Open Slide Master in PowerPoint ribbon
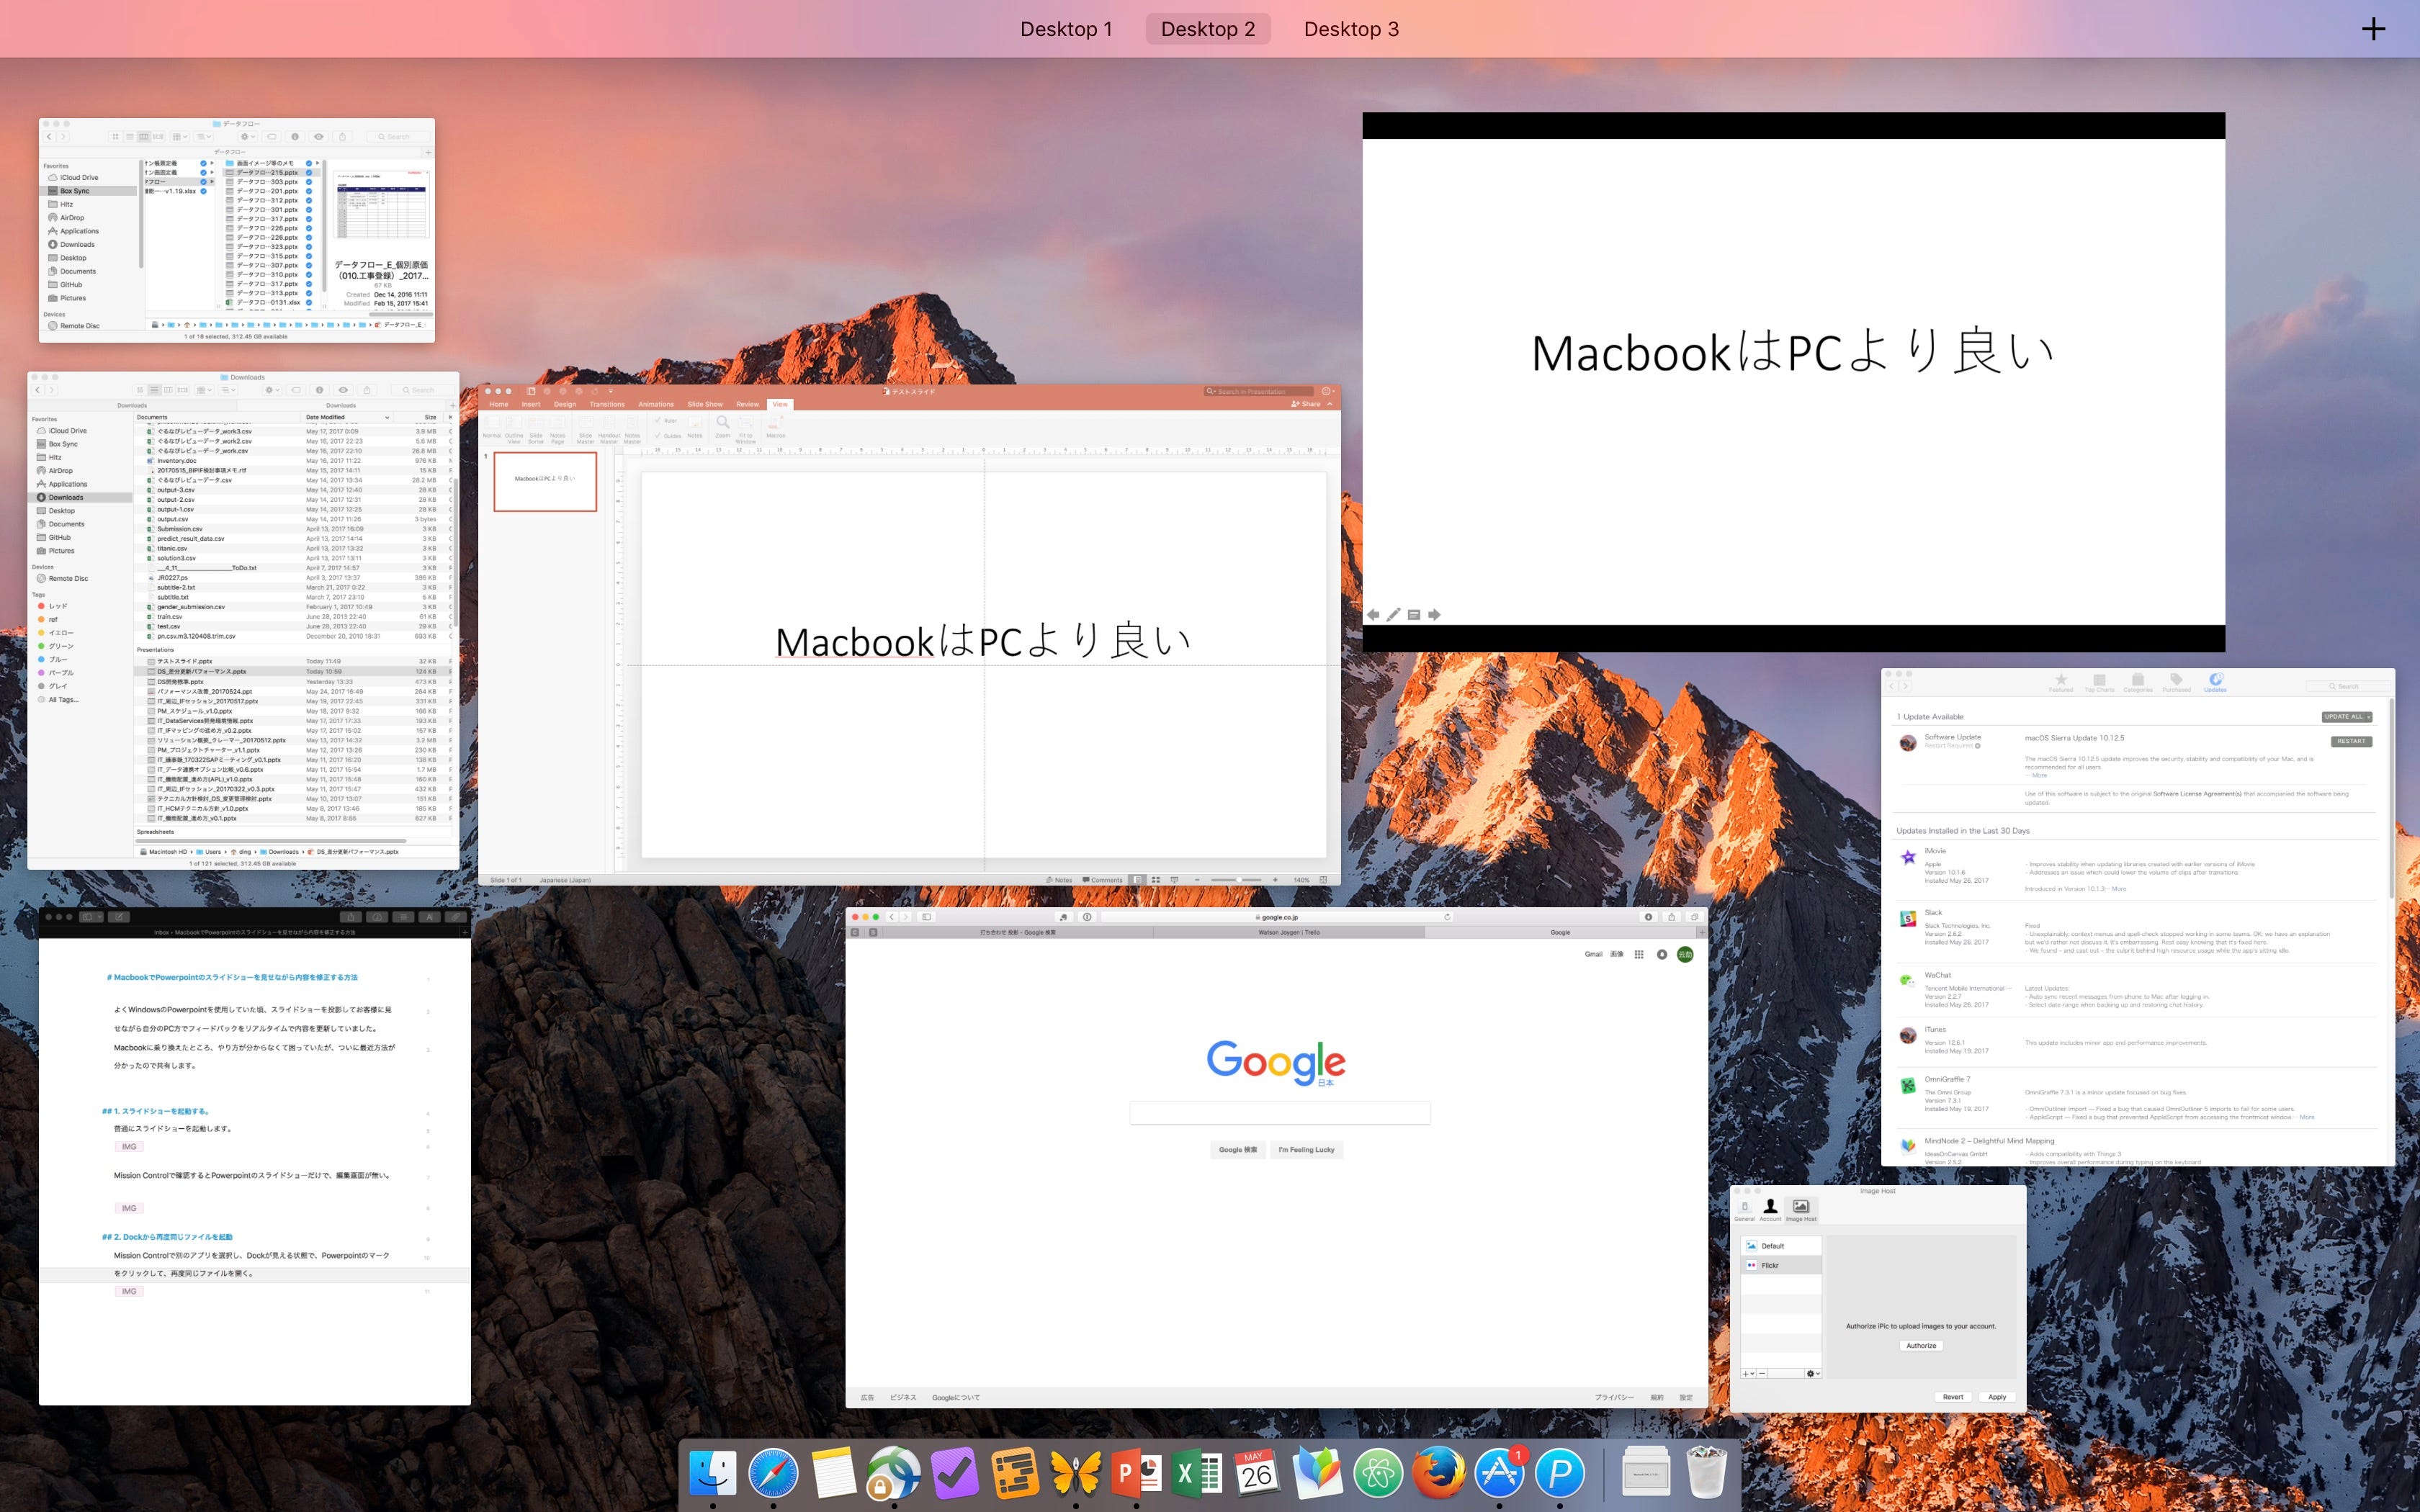Screen dimensions: 2420x1512 585,431
